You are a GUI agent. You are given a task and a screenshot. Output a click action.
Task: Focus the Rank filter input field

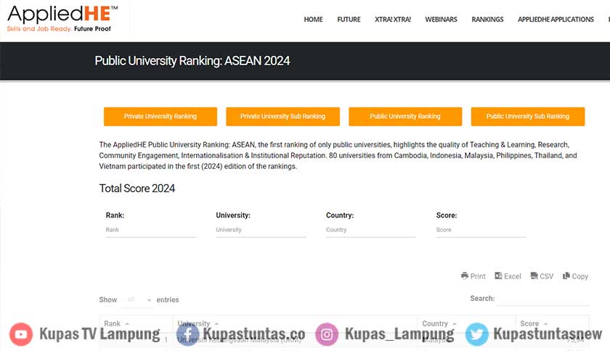150,230
